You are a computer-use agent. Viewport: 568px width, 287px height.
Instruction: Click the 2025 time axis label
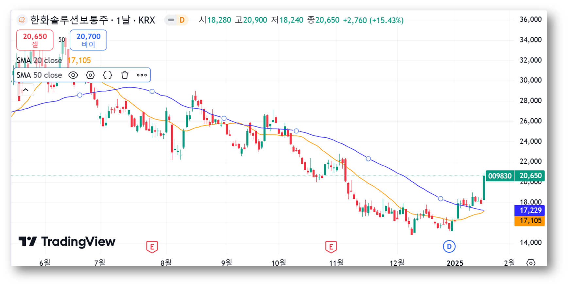455,263
